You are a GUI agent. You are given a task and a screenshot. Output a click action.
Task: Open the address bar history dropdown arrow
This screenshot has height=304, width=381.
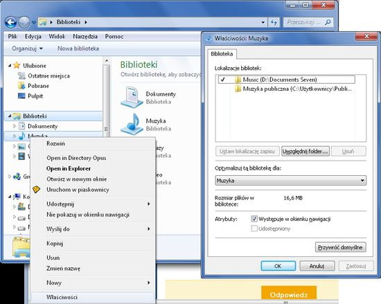263,23
